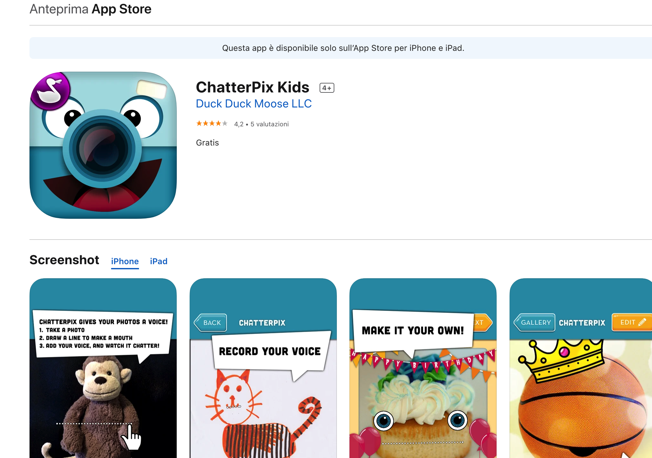Screen dimensions: 652x458
Task: Click the orange next arrow in the cupcake screenshot
Action: point(482,323)
